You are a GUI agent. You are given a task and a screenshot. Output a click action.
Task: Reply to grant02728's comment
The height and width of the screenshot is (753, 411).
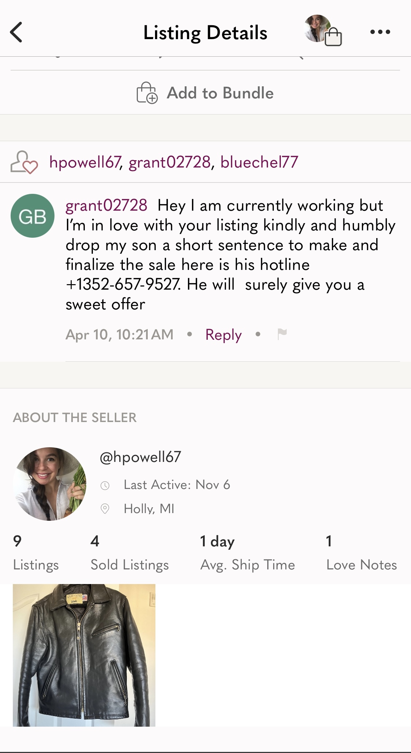pyautogui.click(x=223, y=335)
